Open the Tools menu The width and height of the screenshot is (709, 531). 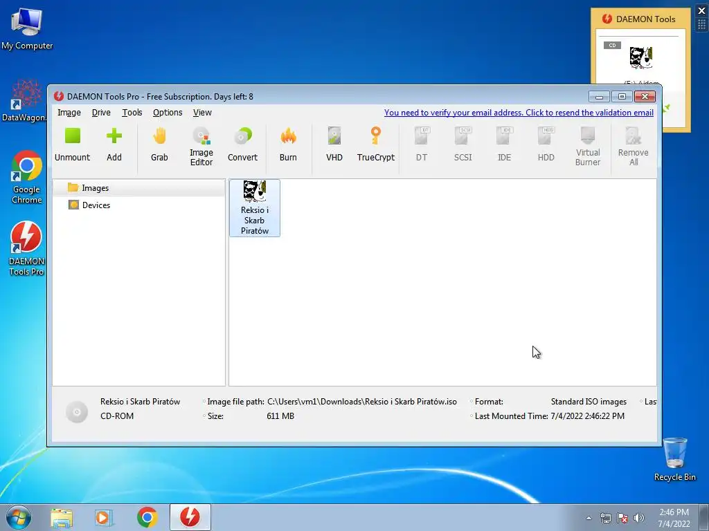[x=132, y=113]
